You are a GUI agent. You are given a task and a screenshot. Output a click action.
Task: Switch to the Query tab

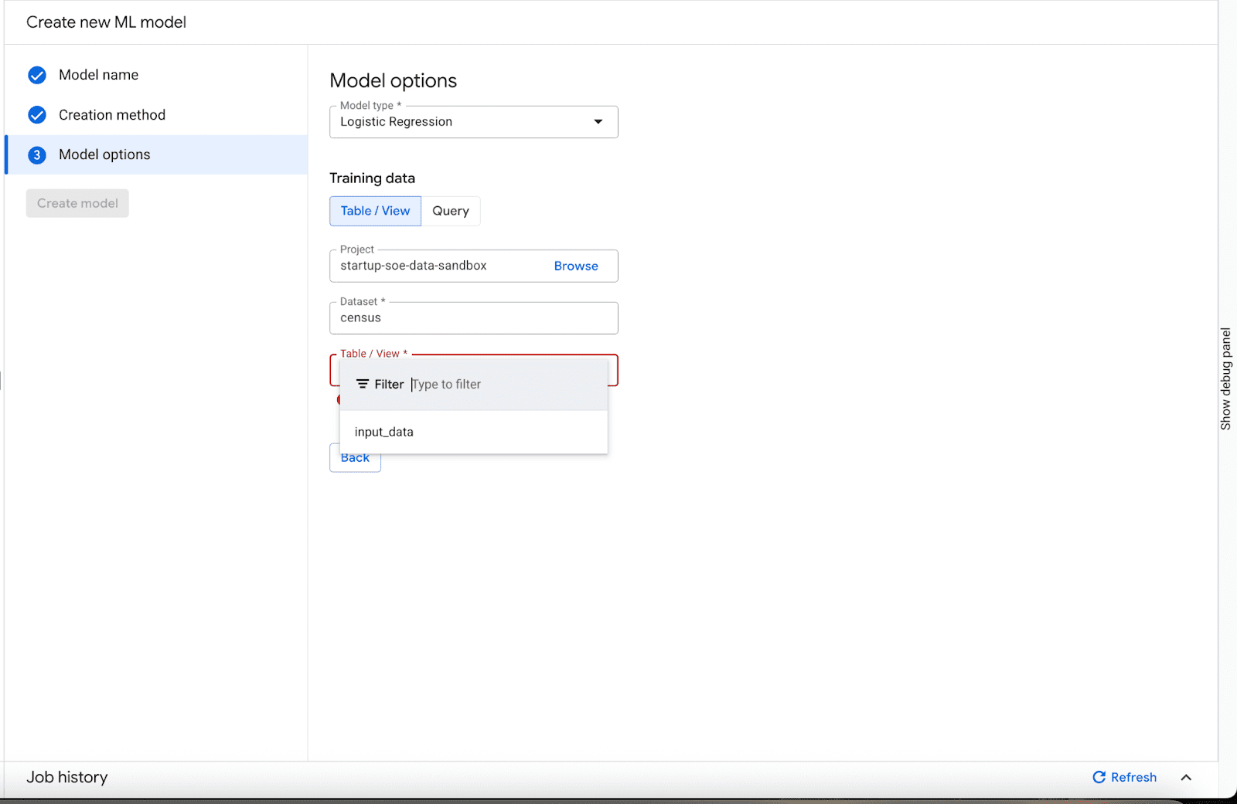pos(451,211)
